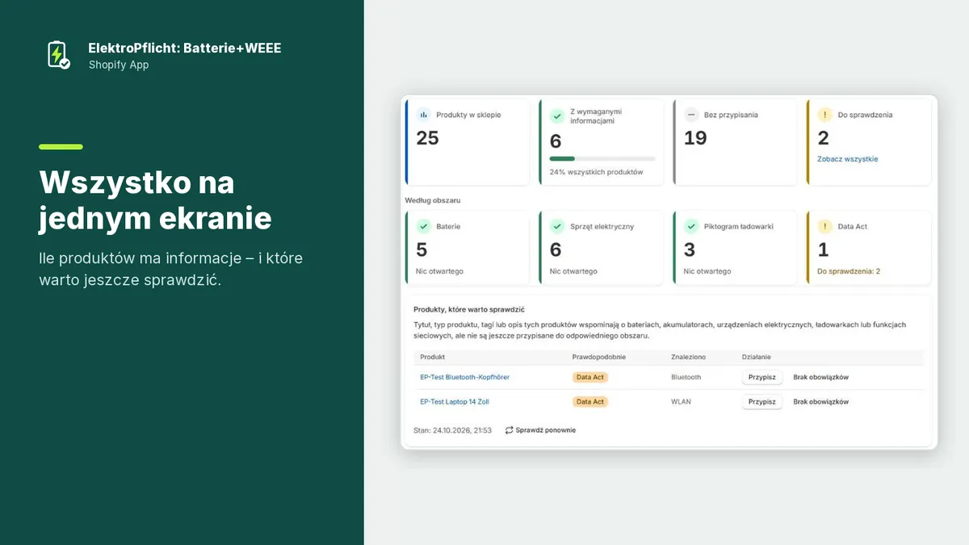Click the "Produkty, które warto sprawdzić" heading
This screenshot has width=969, height=545.
point(469,309)
